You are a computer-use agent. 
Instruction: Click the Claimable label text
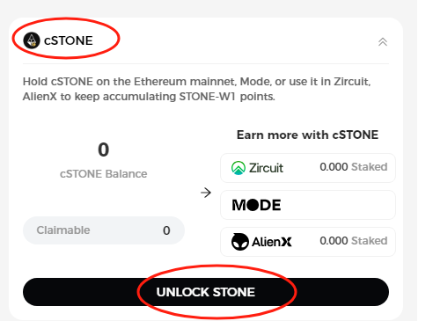point(63,230)
